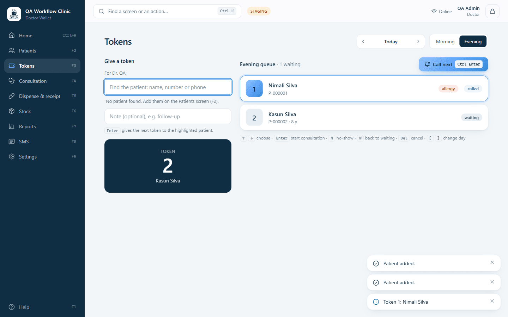
Task: Select Nimali Silva queue card
Action: click(x=364, y=89)
